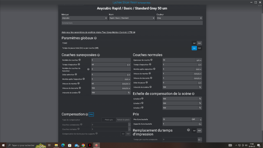
Task: Show help for surexposées Vitesse de montée
Action: (78, 84)
